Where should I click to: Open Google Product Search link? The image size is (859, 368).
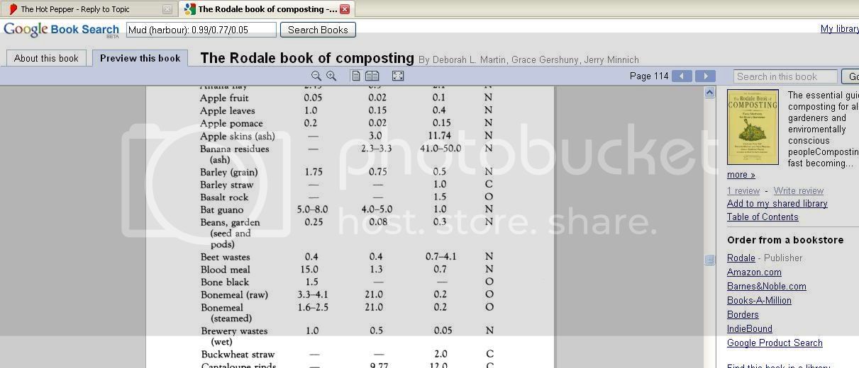click(775, 343)
